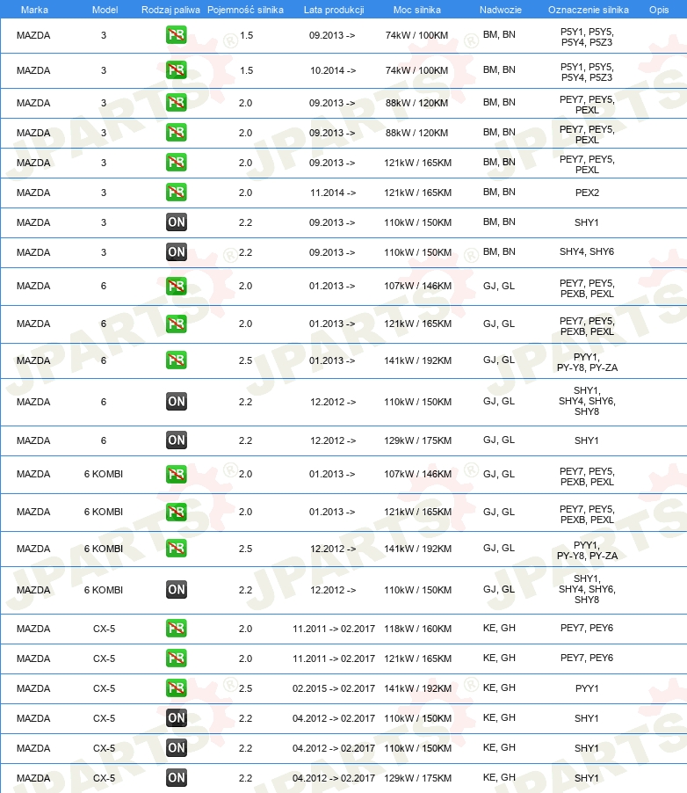
Task: Click the Opis column header
Action: 659,10
